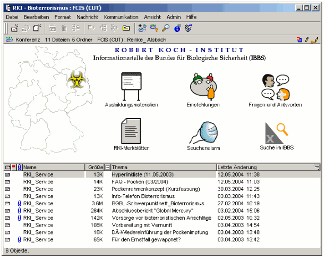Click the trash delete toolbar icon

point(64,28)
